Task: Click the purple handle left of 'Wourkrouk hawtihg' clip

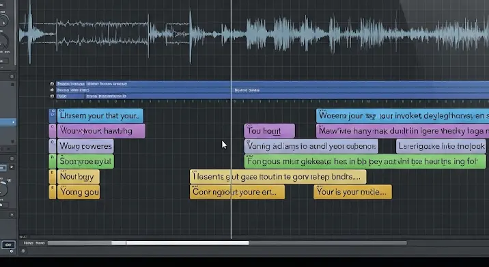Action: pyautogui.click(x=53, y=131)
